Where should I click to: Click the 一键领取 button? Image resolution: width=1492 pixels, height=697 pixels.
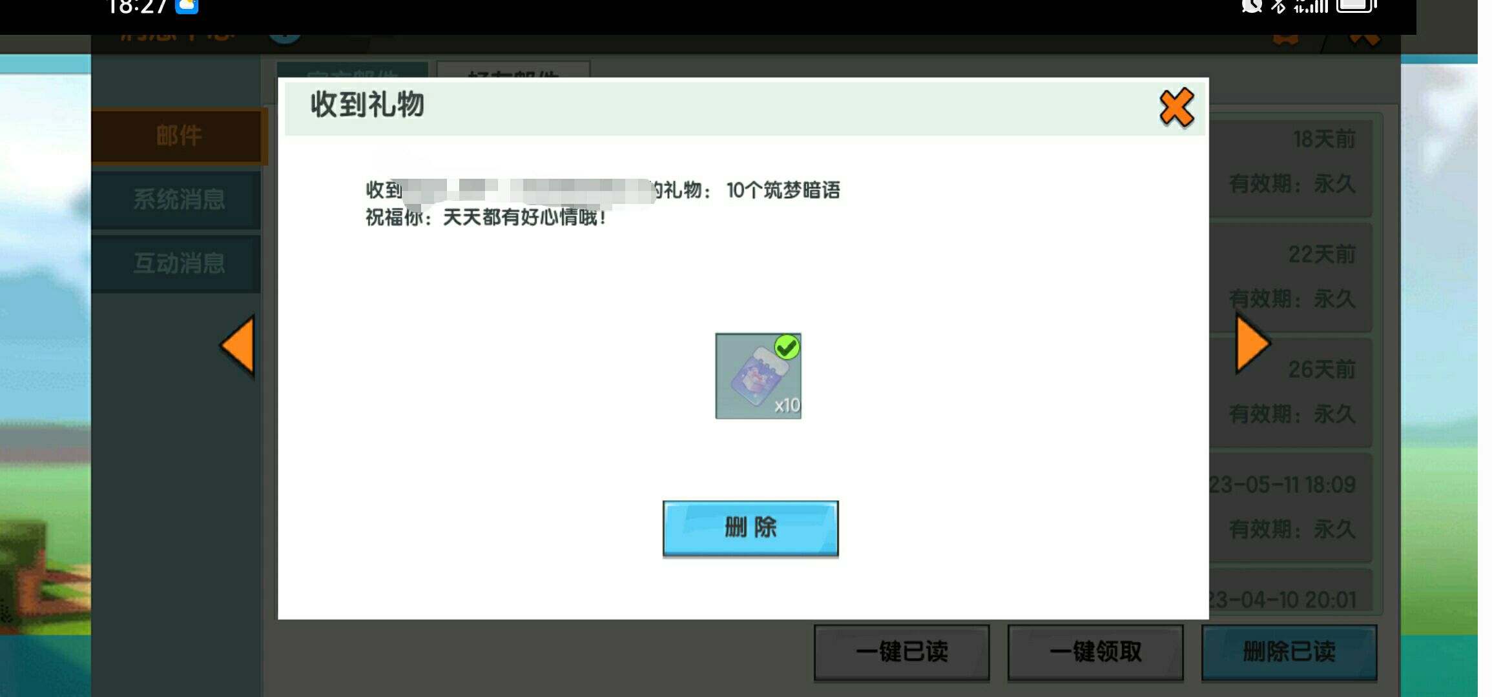click(x=1095, y=651)
